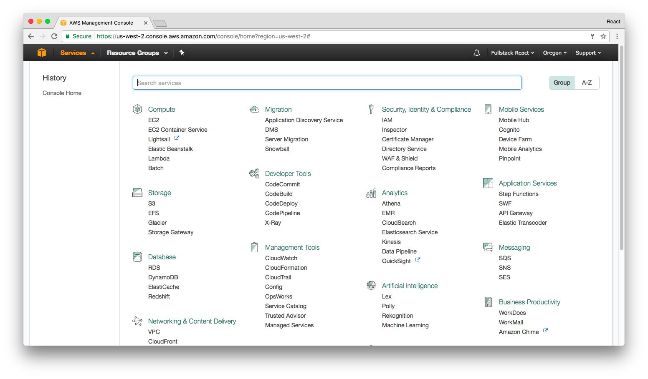Screen dimensions: 648x379
Task: Click the Messaging chat icon
Action: pyautogui.click(x=488, y=247)
